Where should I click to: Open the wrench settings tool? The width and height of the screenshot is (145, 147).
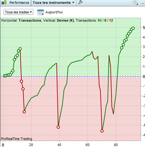80,2
